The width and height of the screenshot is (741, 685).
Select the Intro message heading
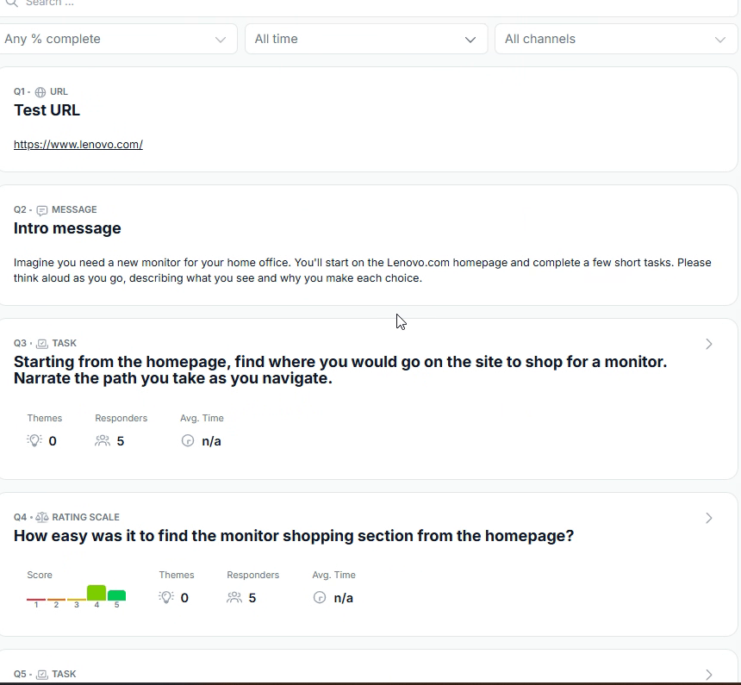(x=67, y=228)
